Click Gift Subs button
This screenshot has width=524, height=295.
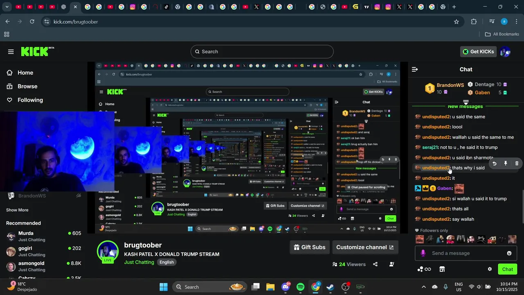coord(309,247)
